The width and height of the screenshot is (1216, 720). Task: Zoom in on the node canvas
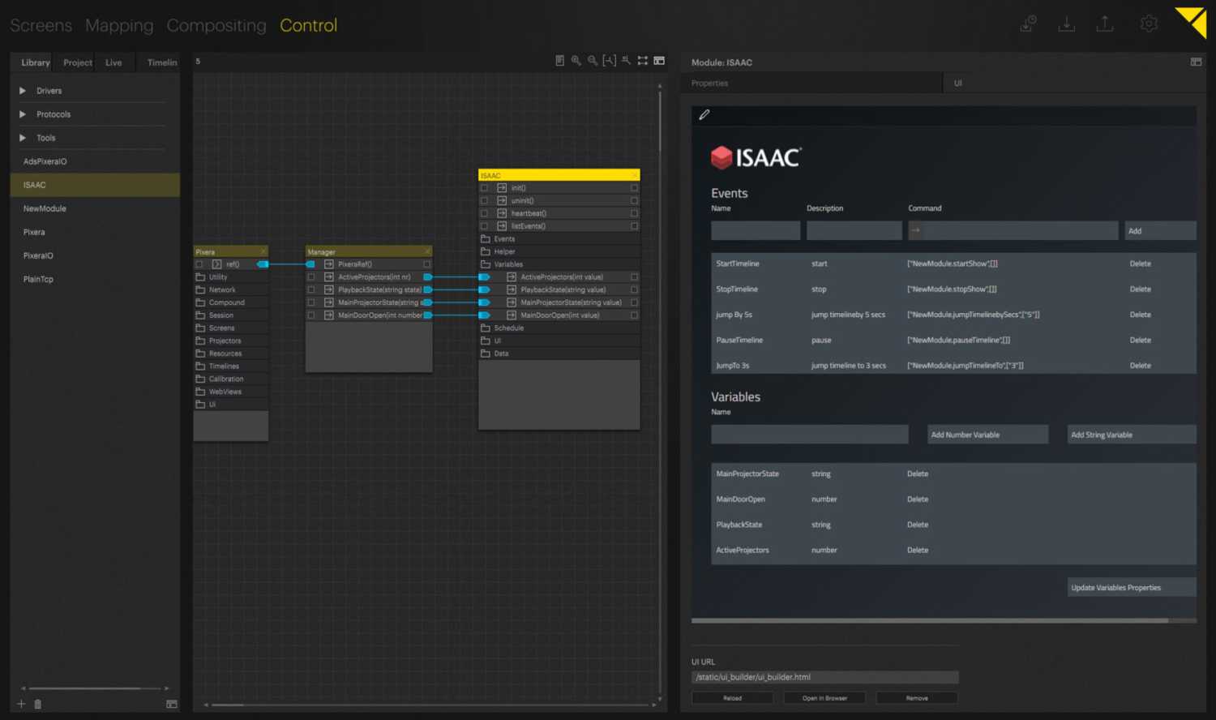pos(576,60)
